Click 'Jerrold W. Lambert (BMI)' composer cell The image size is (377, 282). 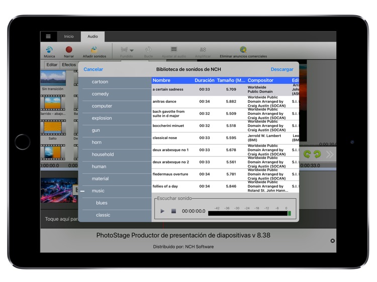pos(264,138)
